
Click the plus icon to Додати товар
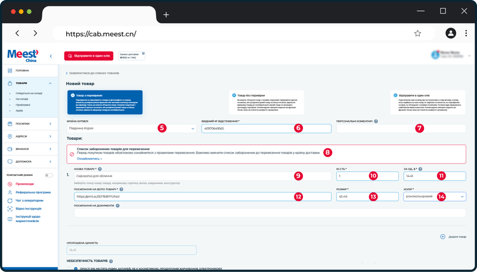(443, 236)
